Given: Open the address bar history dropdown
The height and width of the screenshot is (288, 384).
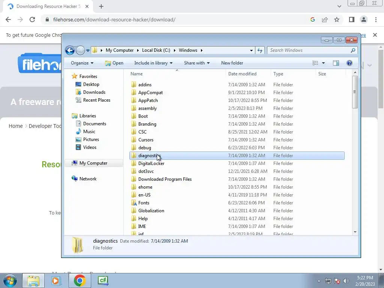Looking at the screenshot, I should click(x=251, y=51).
